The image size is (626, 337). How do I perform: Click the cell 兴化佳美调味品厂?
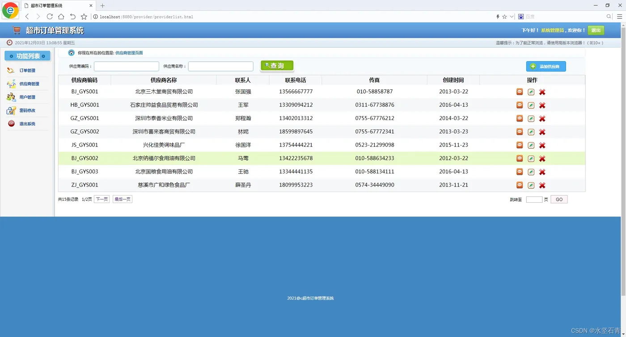click(164, 145)
